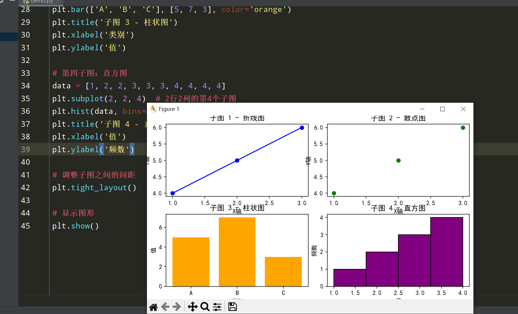Click the '子图 1 - 折线图' plot title
The height and width of the screenshot is (314, 518).
[x=237, y=118]
